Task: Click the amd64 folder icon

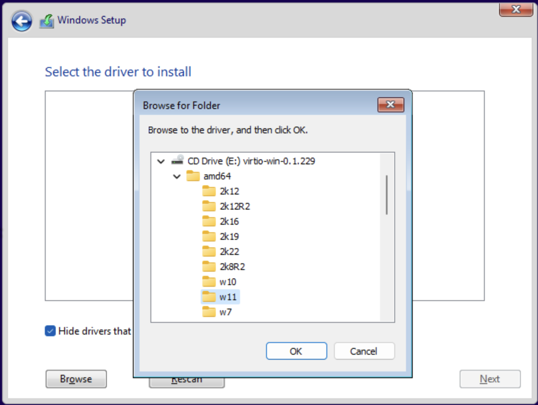Action: [193, 176]
